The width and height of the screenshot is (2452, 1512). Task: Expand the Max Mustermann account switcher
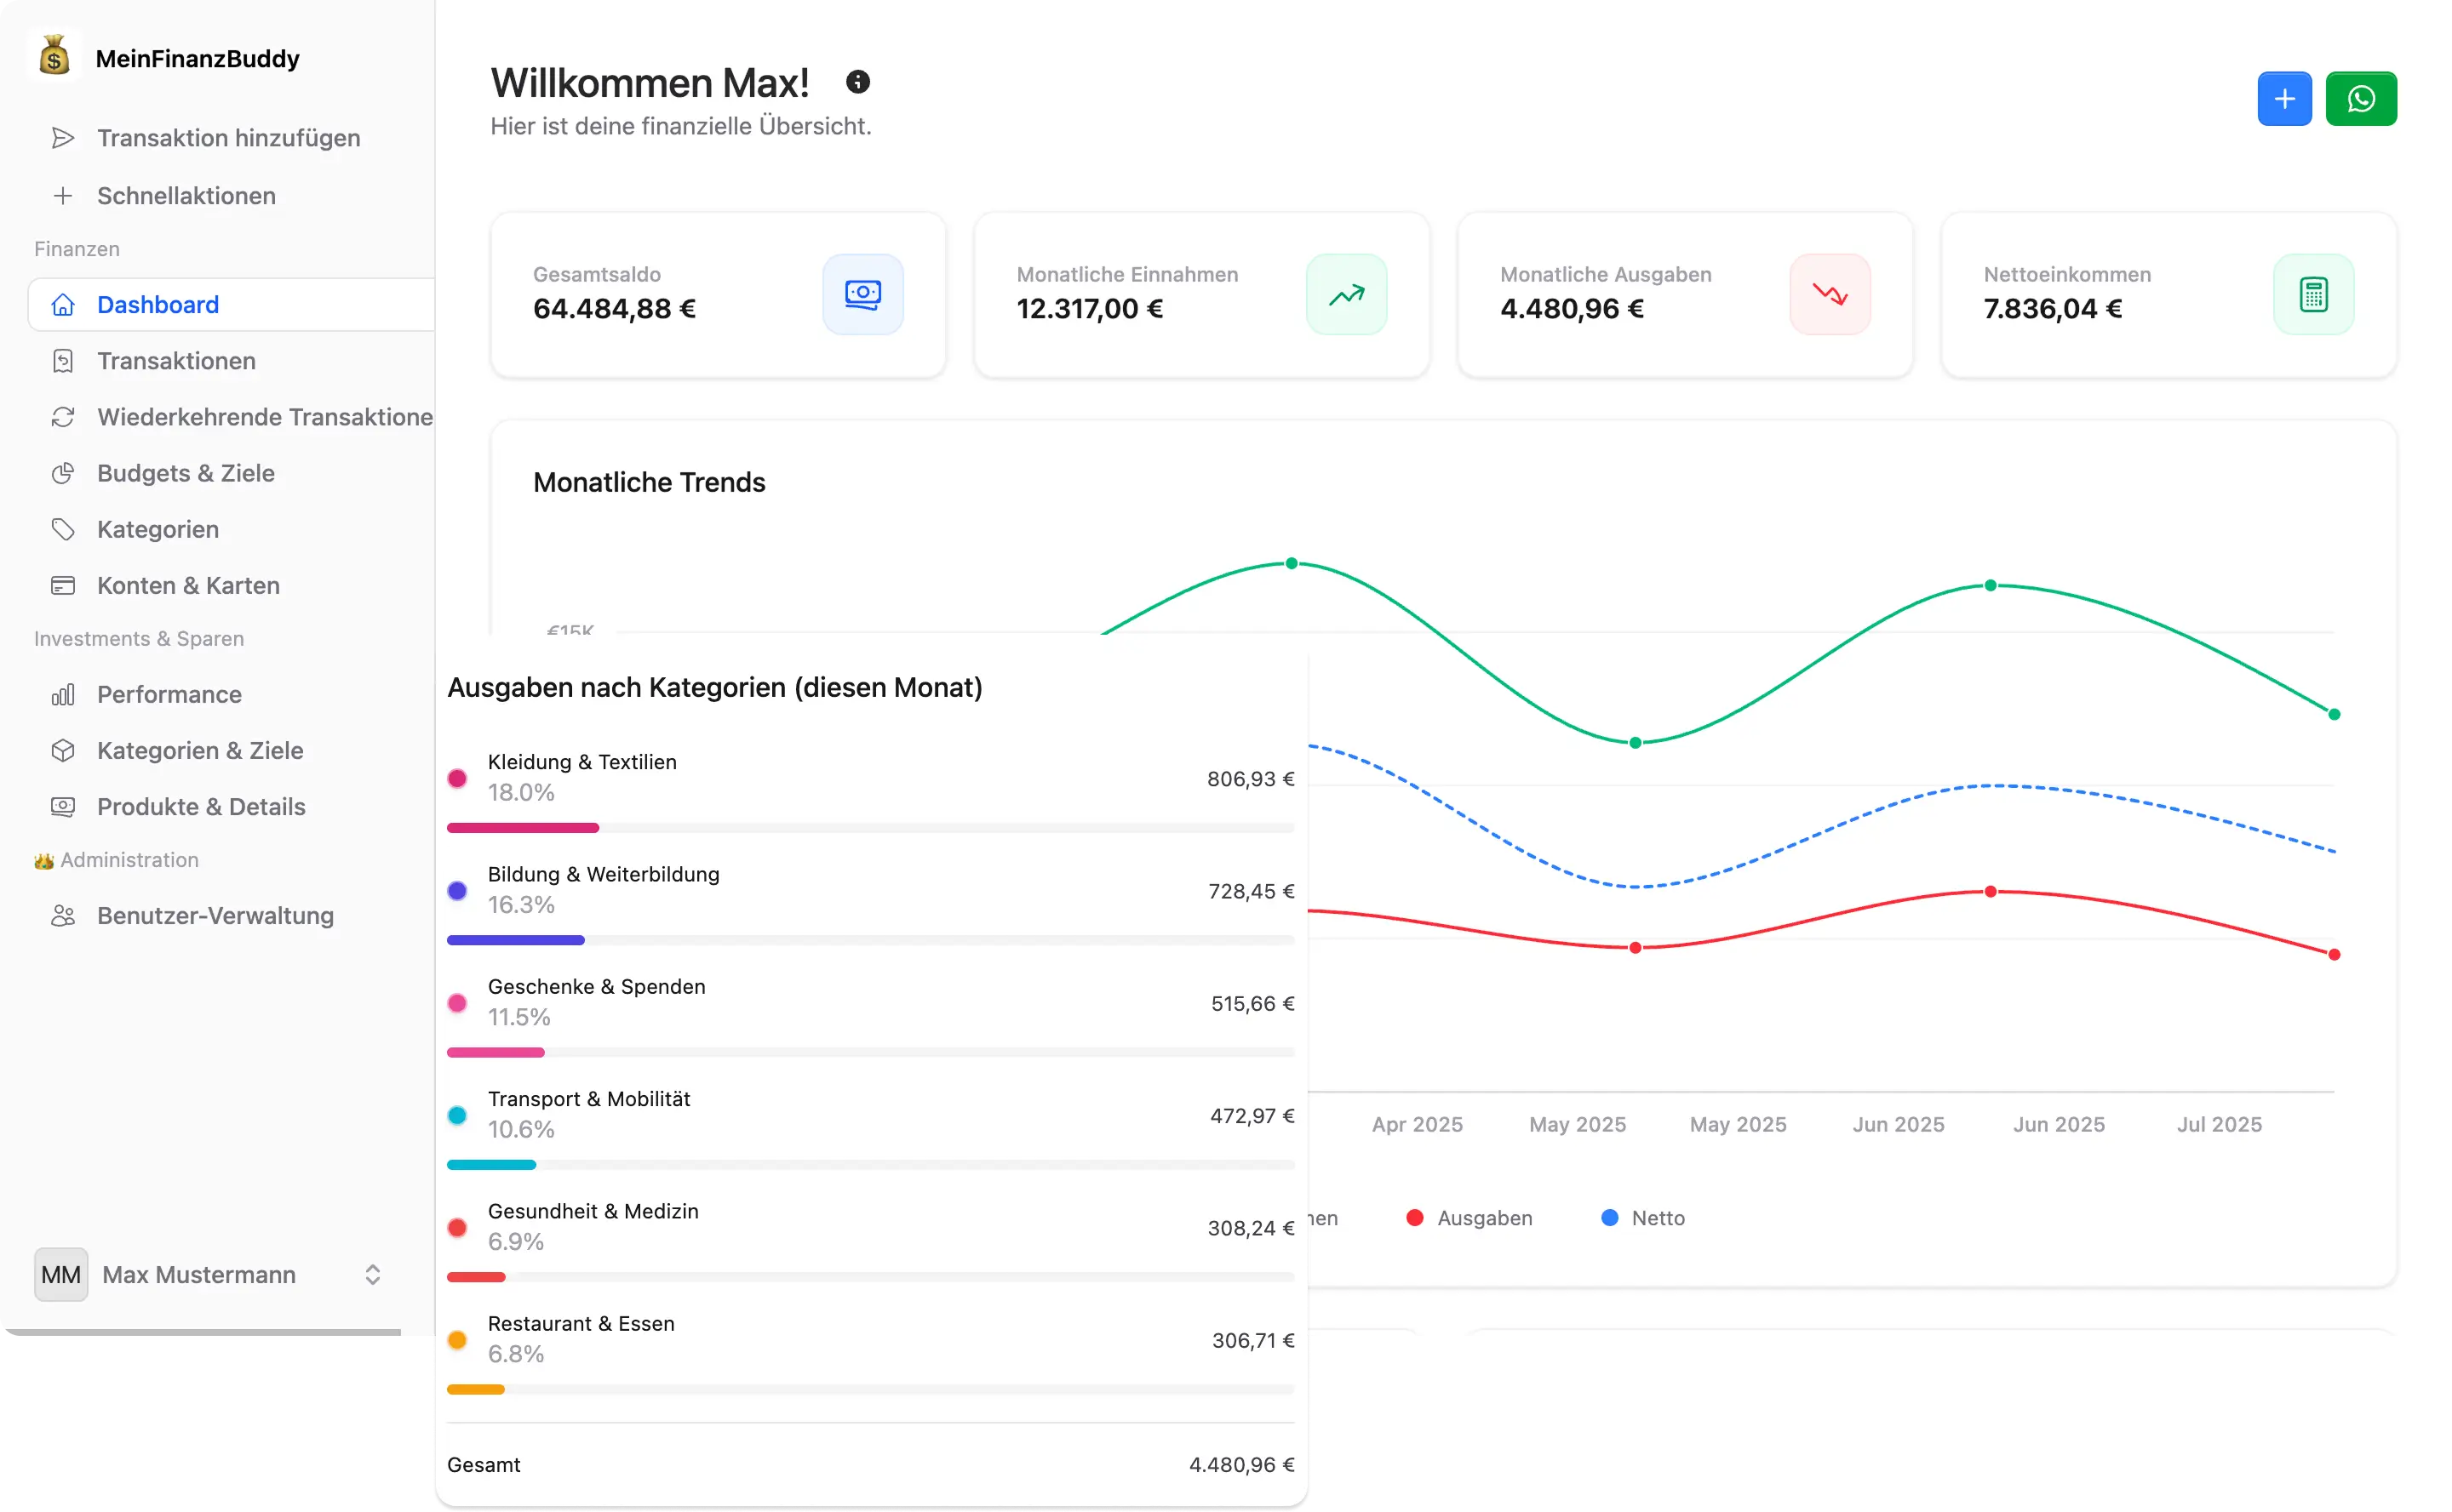point(370,1274)
